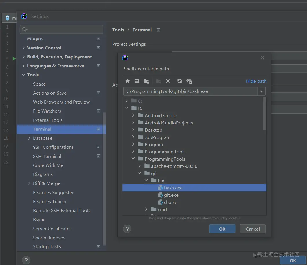Expand the Android studio folder
The height and width of the screenshot is (265, 307).
133,115
